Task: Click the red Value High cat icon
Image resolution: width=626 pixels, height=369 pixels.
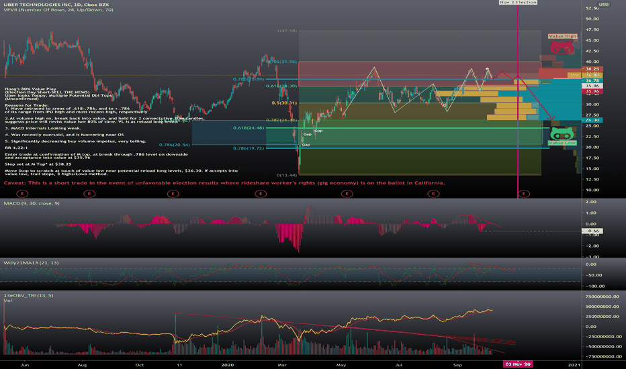Action: [562, 48]
